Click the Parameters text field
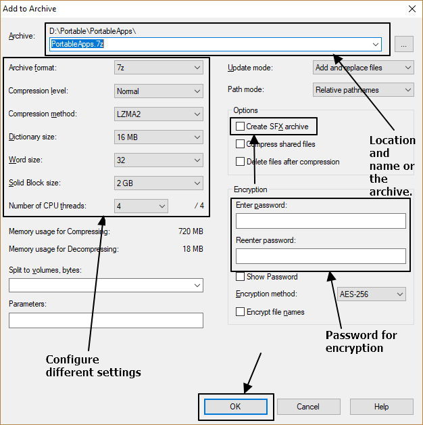423x425 pixels. coord(106,320)
